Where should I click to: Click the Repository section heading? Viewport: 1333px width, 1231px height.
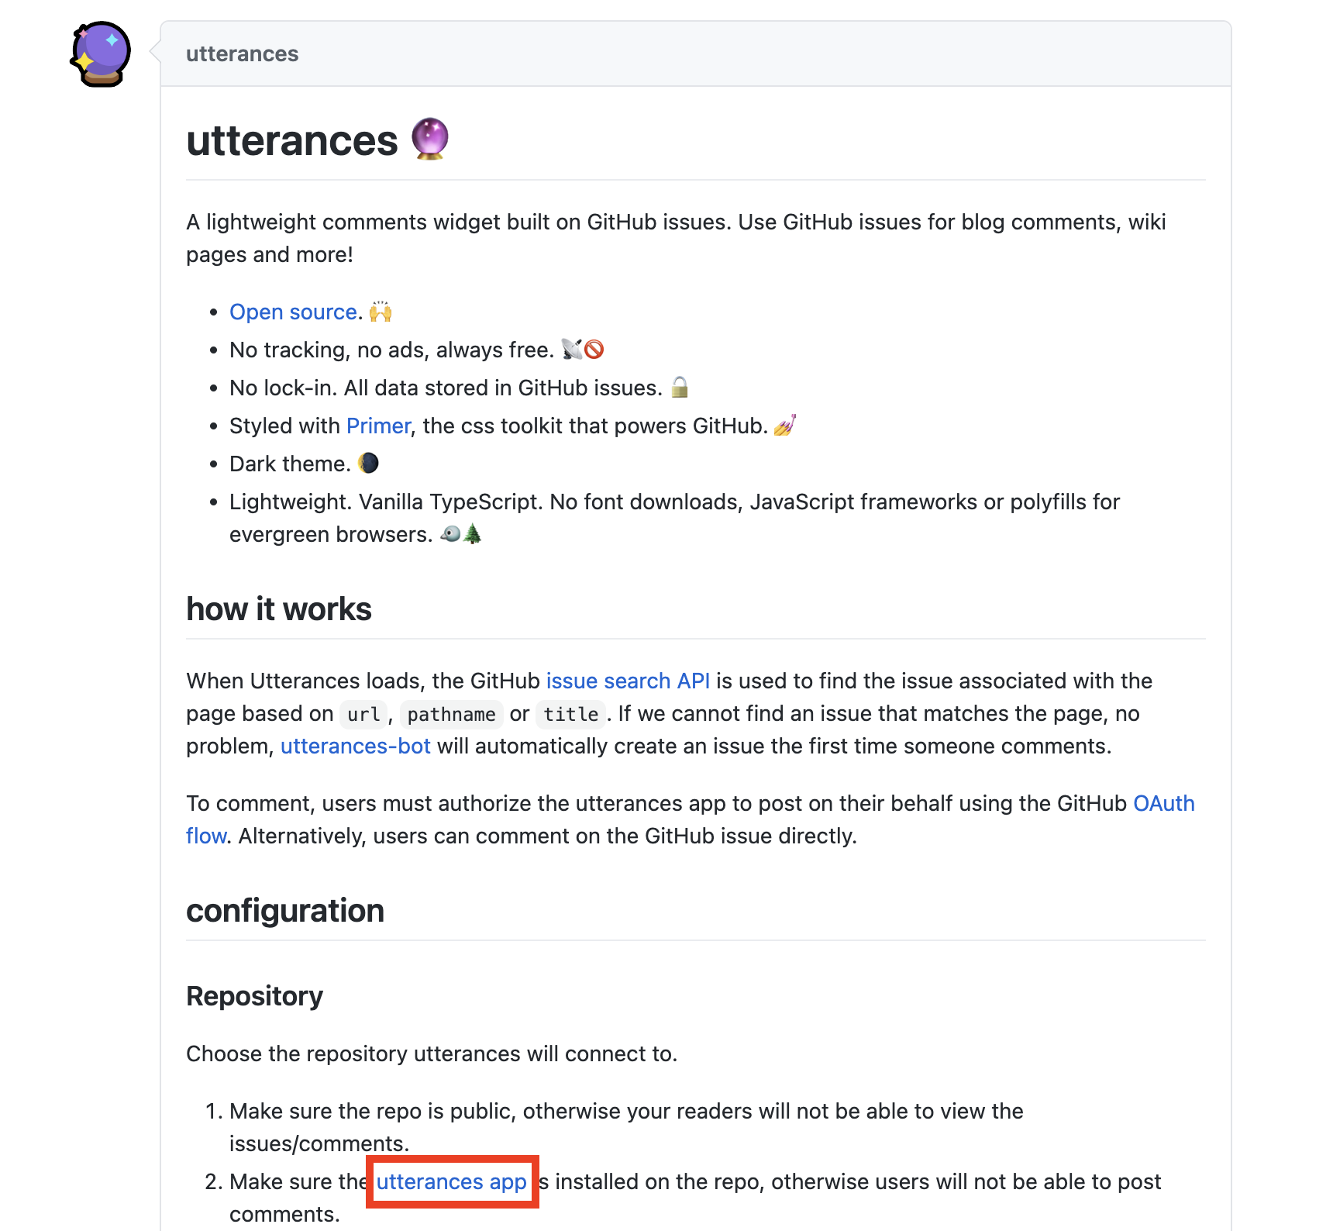tap(254, 995)
